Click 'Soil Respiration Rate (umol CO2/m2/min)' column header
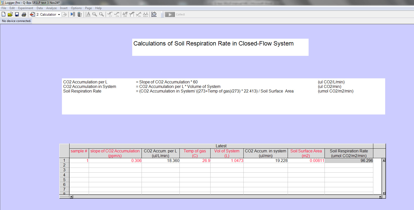Viewport: 414px width, 210px height. (x=349, y=153)
